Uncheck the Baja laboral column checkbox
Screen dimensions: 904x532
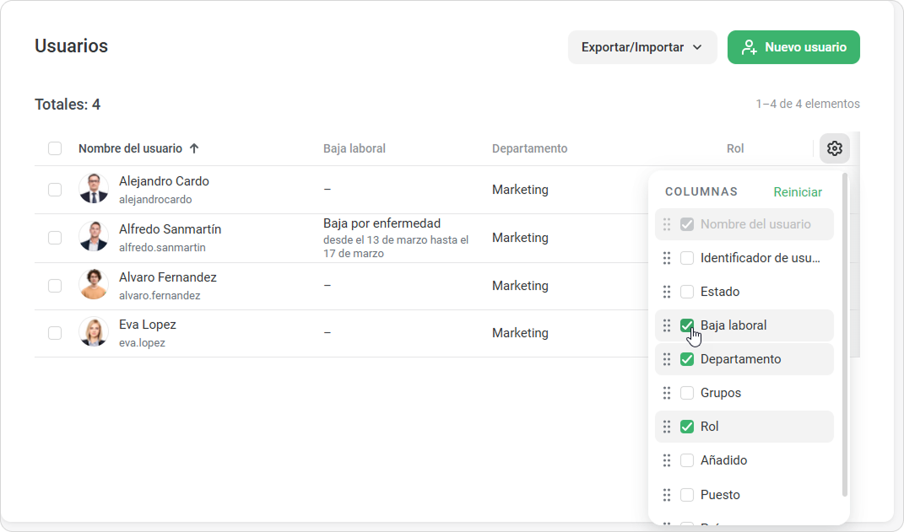(687, 325)
